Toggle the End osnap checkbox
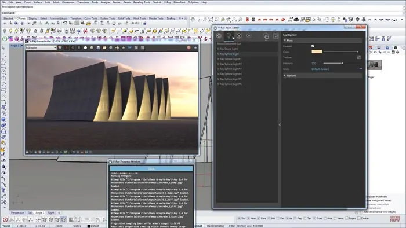 click(239, 218)
